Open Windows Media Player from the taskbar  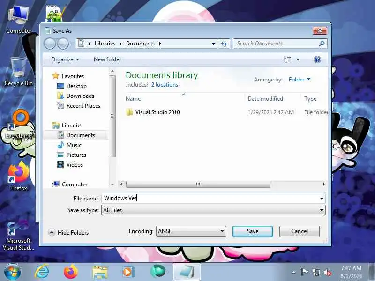[128, 272]
